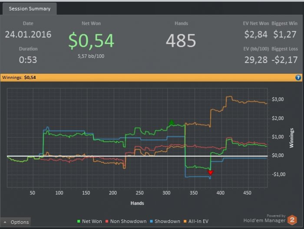The image size is (304, 229).
Task: Click the Biggest Win value $1,27
Action: tap(284, 34)
